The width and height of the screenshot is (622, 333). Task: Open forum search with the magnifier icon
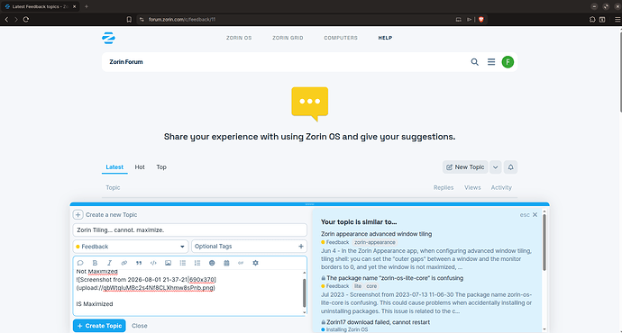[474, 62]
